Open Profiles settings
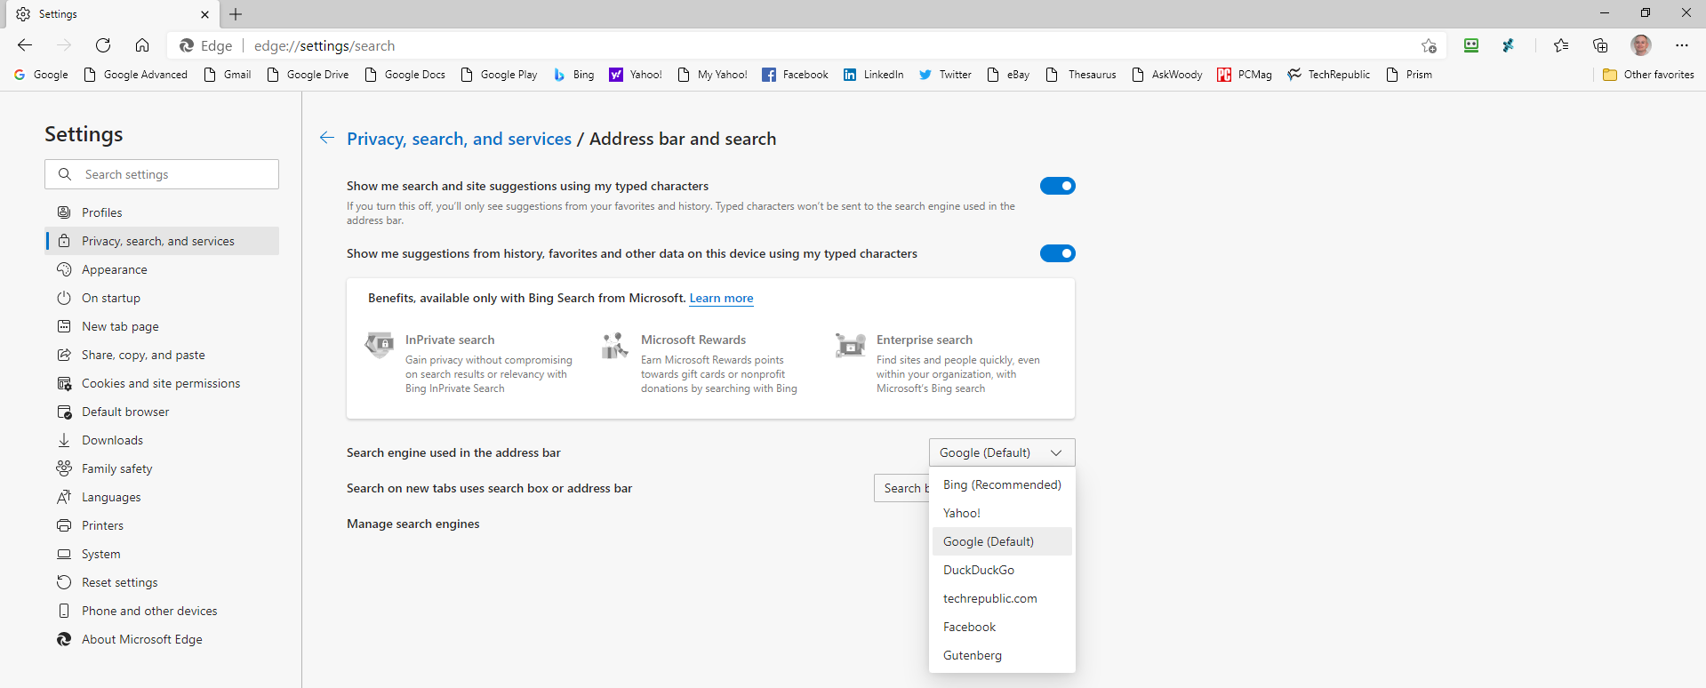1706x688 pixels. point(162,212)
